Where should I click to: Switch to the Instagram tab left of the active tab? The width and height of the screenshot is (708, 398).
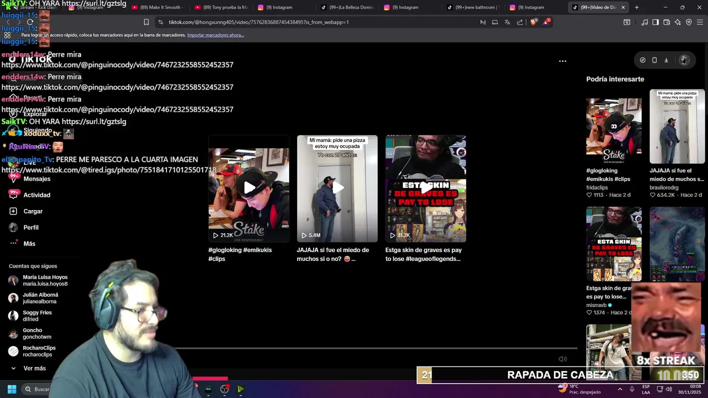click(537, 7)
